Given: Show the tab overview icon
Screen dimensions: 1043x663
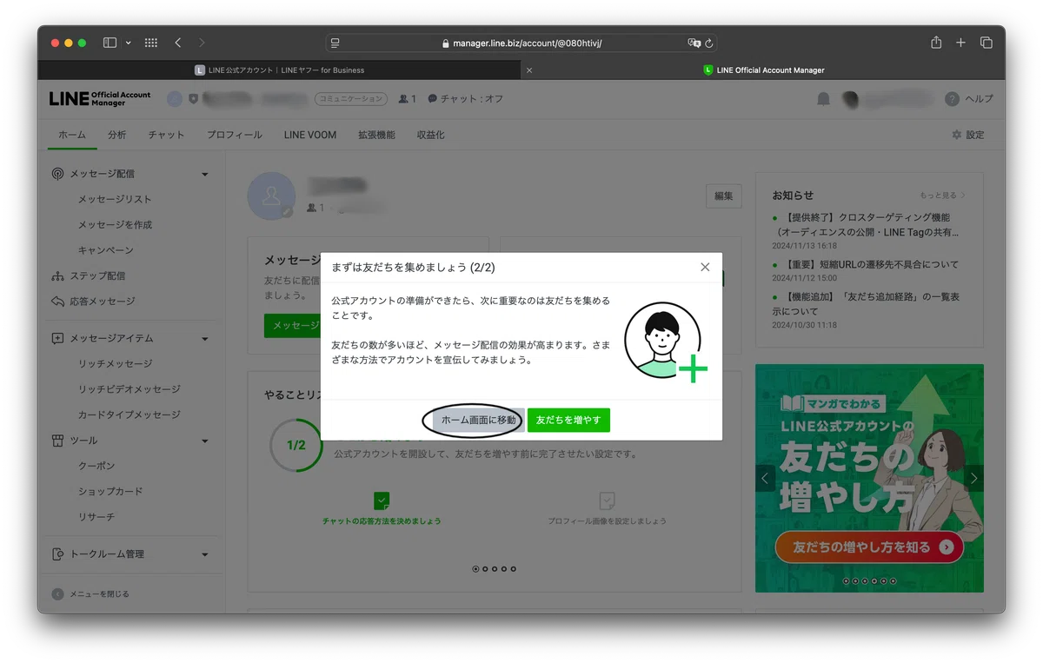Looking at the screenshot, I should [x=987, y=43].
